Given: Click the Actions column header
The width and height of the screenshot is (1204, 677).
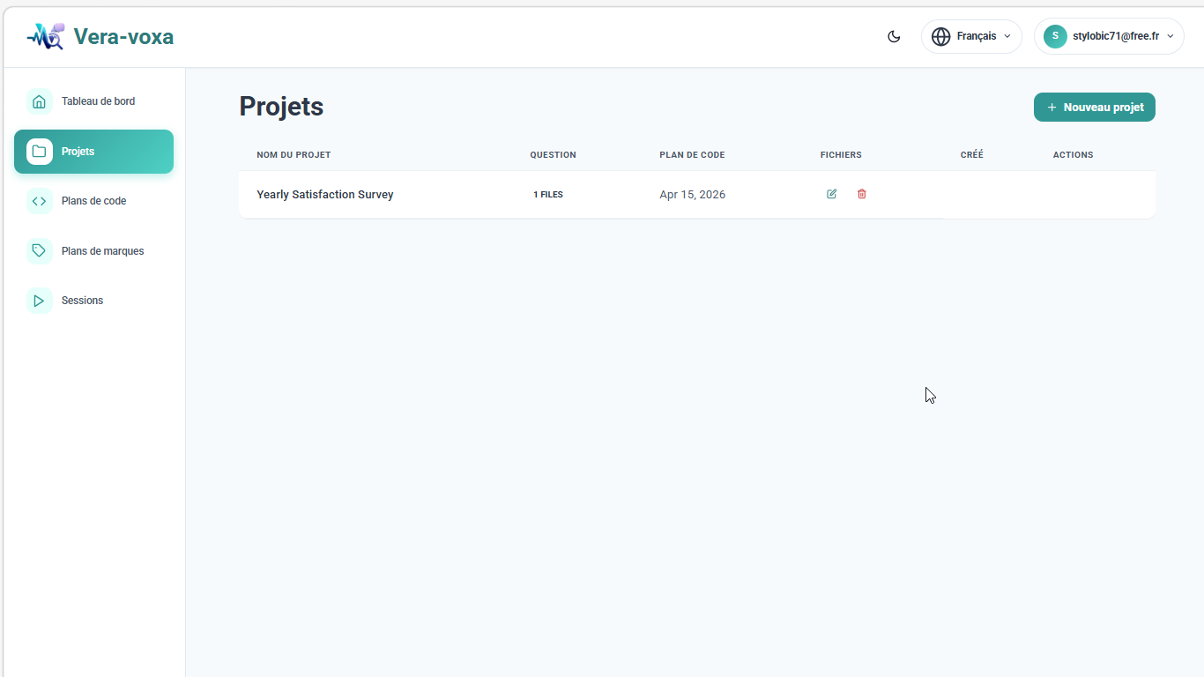Looking at the screenshot, I should [1073, 155].
